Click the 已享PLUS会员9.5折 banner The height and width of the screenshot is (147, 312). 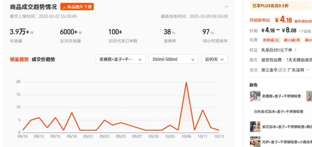[281, 6]
